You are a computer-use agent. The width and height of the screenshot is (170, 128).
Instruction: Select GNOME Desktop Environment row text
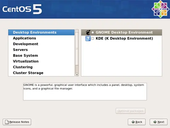pos(124,32)
